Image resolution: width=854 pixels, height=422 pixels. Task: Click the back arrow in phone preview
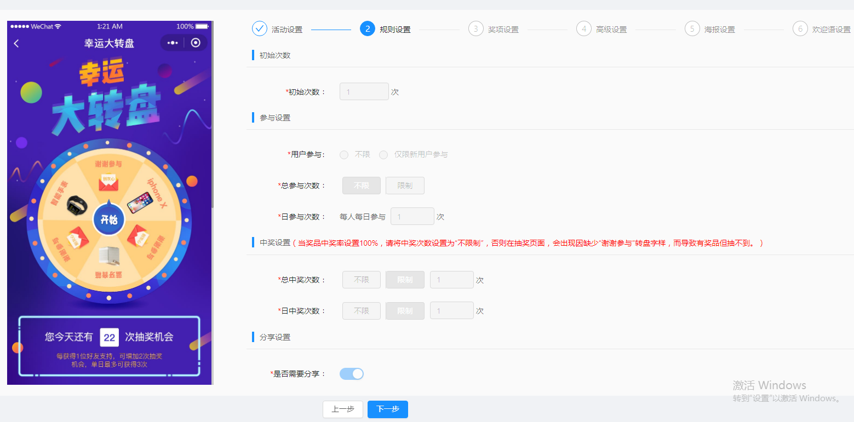pyautogui.click(x=16, y=43)
